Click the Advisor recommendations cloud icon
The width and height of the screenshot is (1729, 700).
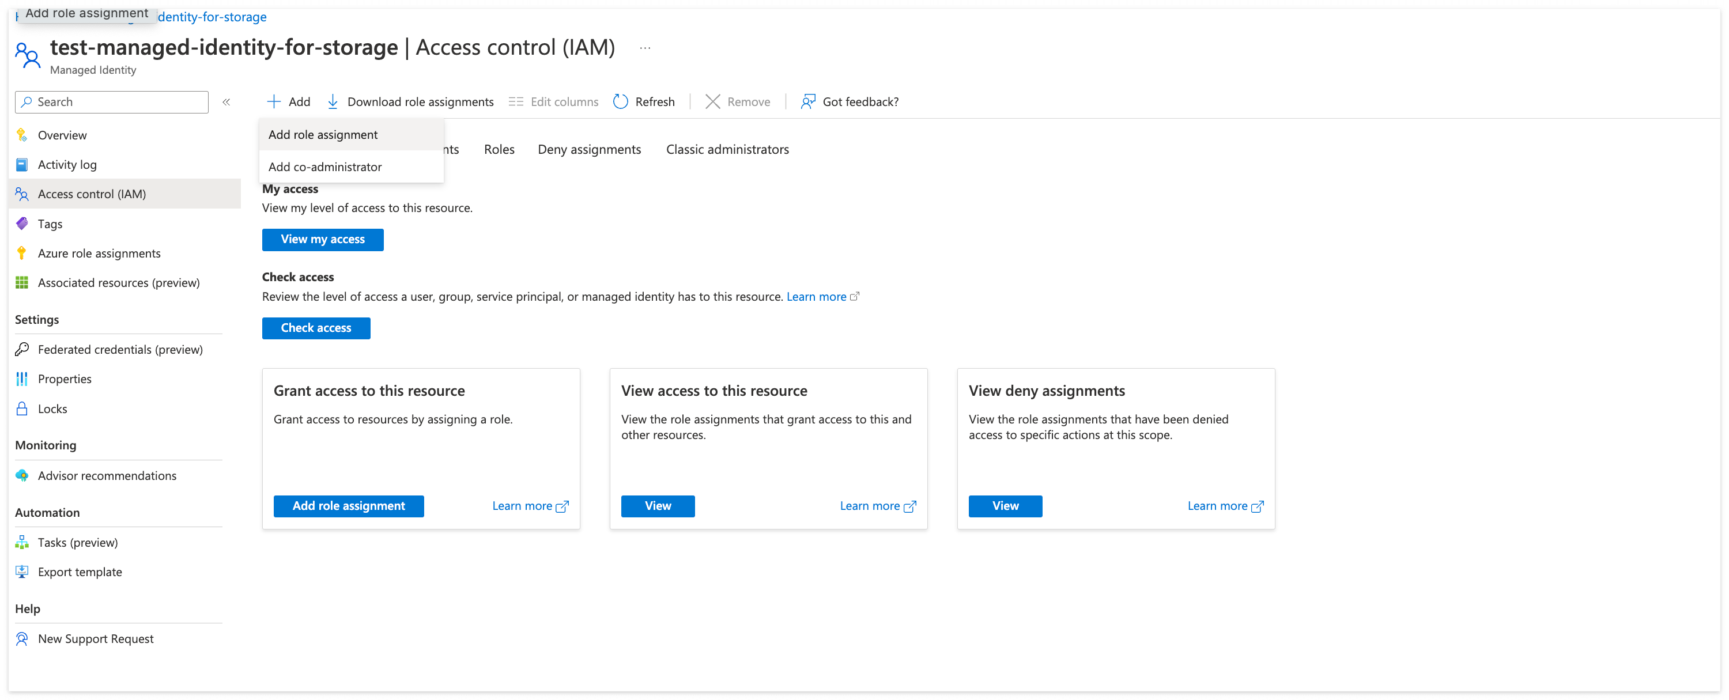point(22,475)
